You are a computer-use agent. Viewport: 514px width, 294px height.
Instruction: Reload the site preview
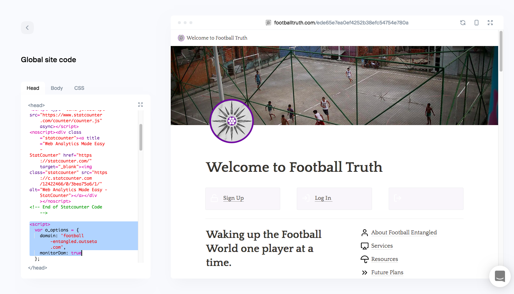tap(463, 23)
